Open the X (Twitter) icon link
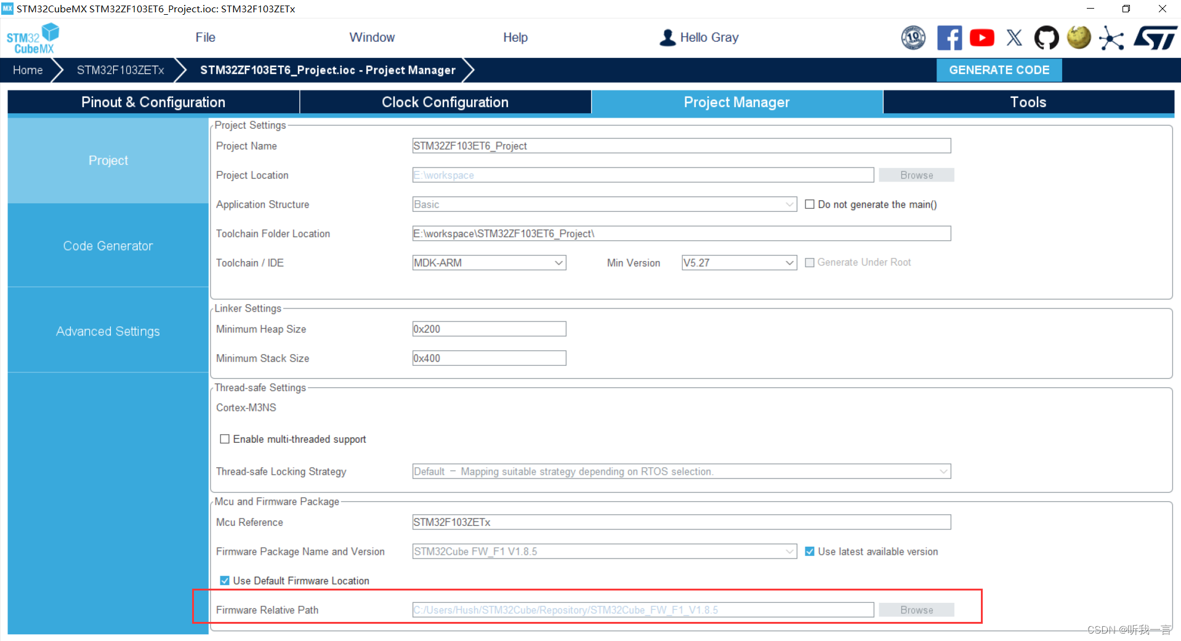Screen dimensions: 1181x641 (x=1014, y=38)
